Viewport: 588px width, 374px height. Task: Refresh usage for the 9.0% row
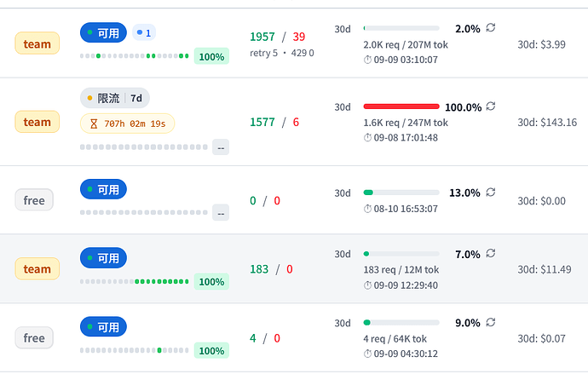491,322
